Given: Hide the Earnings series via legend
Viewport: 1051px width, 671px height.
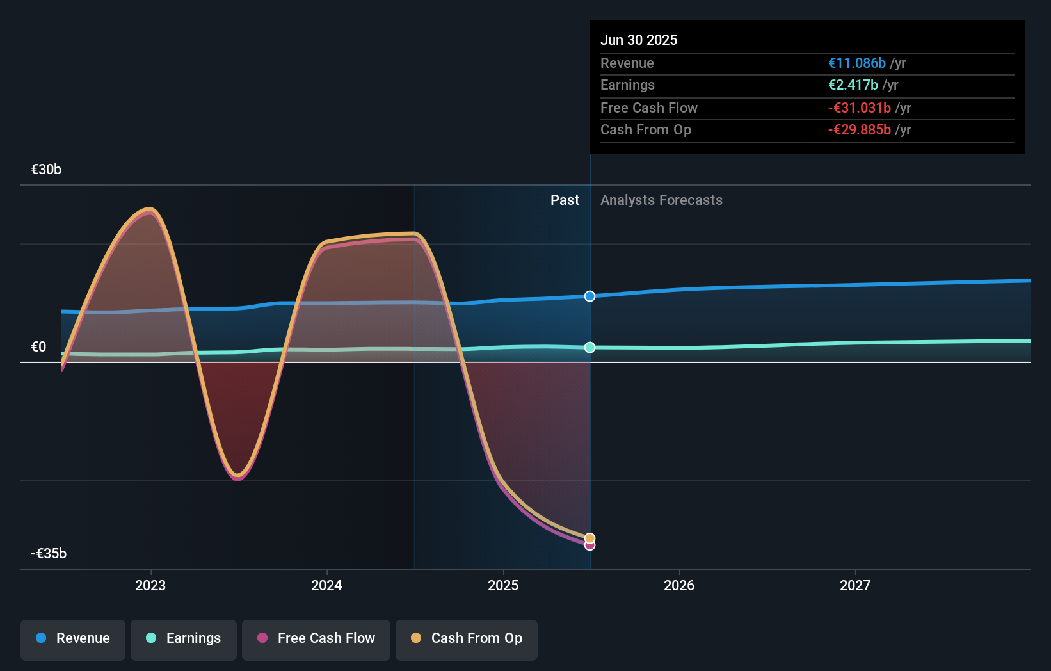Looking at the screenshot, I should click(184, 639).
